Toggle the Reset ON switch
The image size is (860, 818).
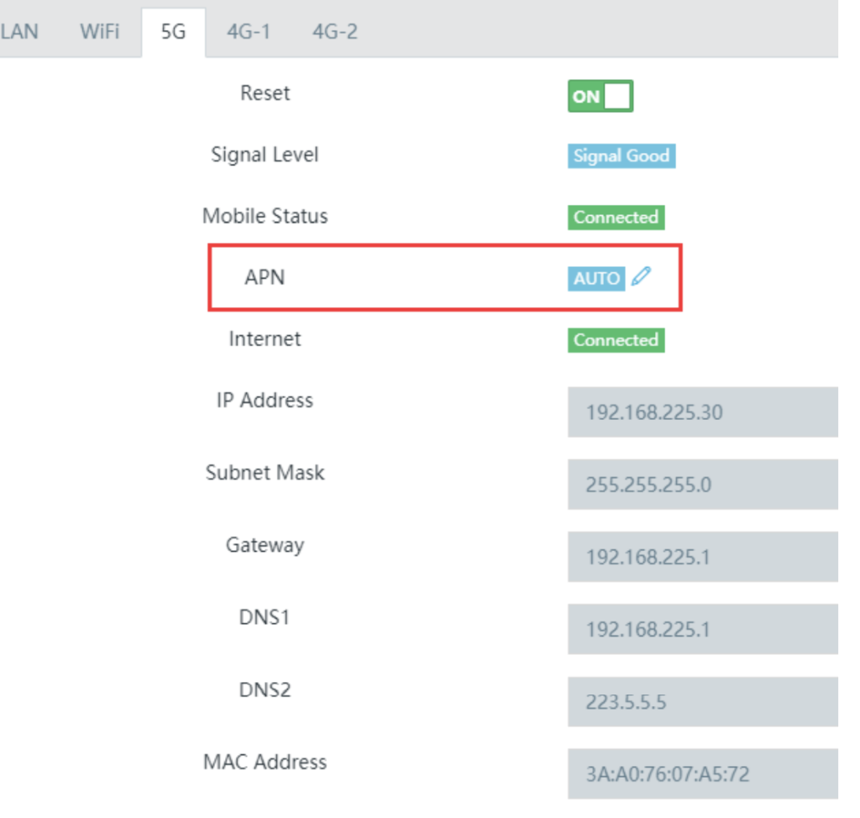coord(600,96)
